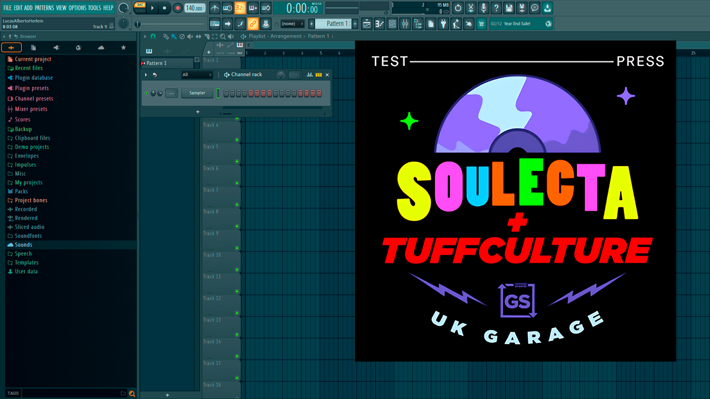Click the browser TAGS search field
The image size is (710, 399).
[71, 393]
